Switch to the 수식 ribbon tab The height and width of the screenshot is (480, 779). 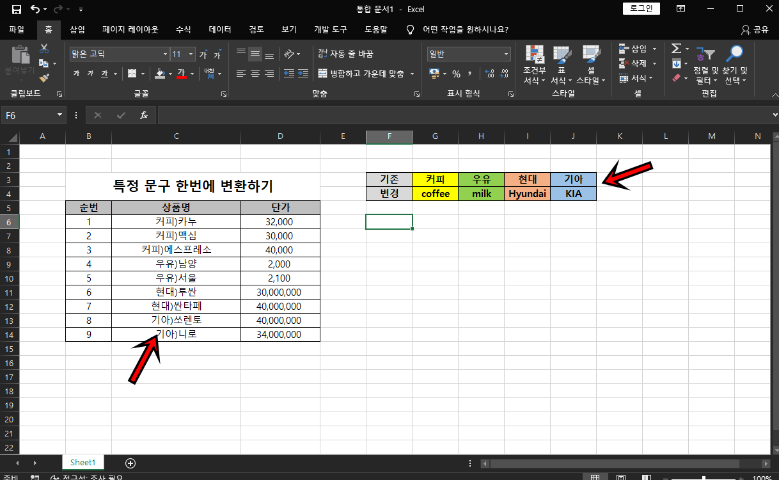click(183, 29)
